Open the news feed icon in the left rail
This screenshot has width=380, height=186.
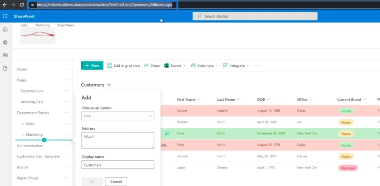pyautogui.click(x=5, y=55)
